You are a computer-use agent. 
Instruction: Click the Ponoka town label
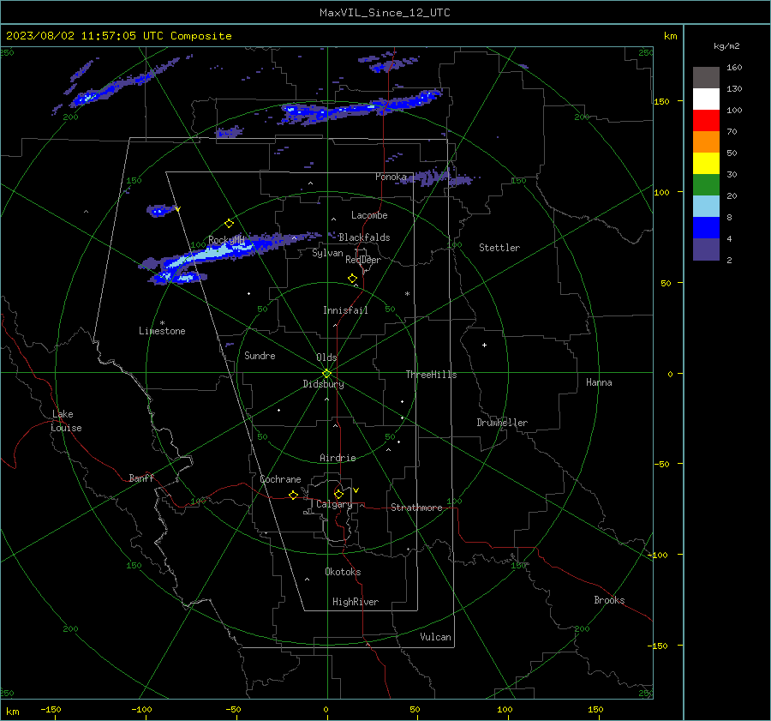[391, 177]
